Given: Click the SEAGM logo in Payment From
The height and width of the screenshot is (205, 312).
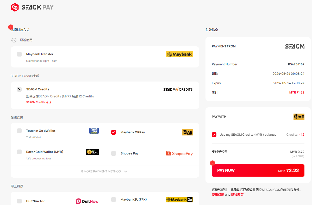Looking at the screenshot, I should coord(295,46).
